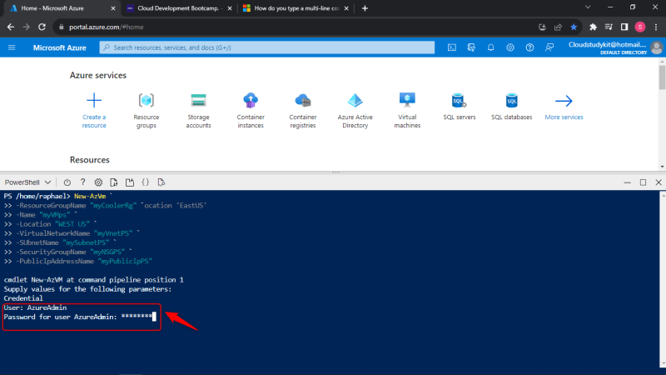Open a new Cloud Shell session icon
This screenshot has width=666, height=375.
(x=130, y=182)
